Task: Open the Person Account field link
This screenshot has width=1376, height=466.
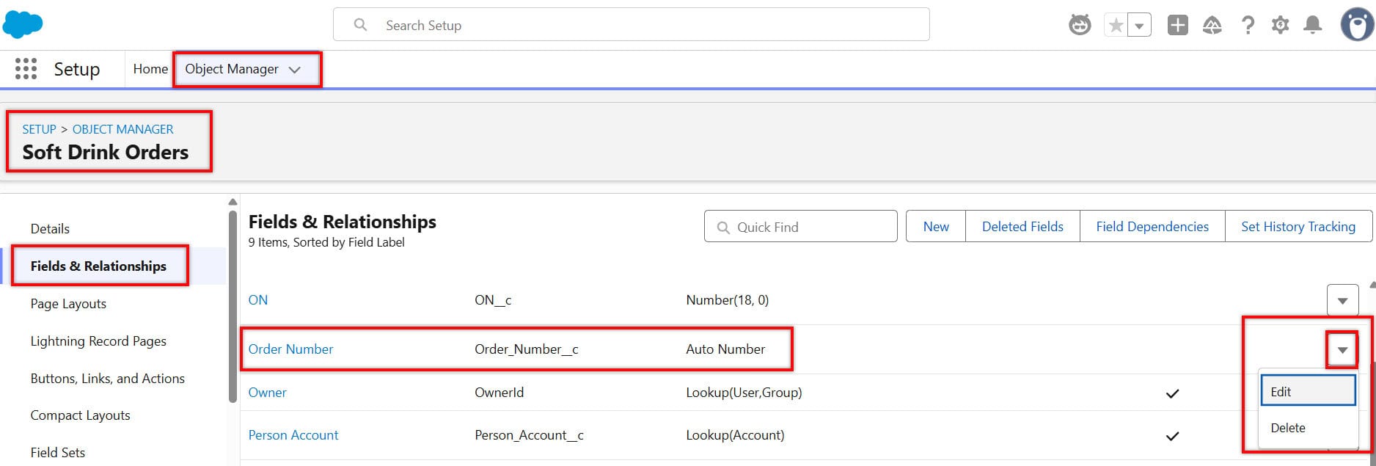Action: (293, 435)
